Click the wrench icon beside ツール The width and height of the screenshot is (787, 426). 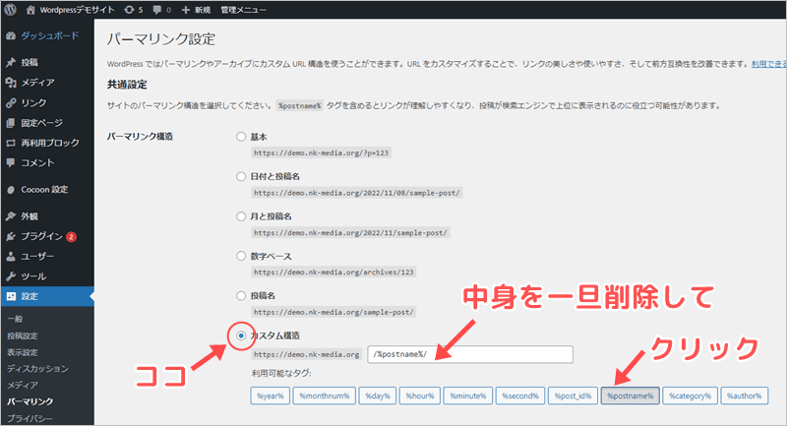(11, 276)
